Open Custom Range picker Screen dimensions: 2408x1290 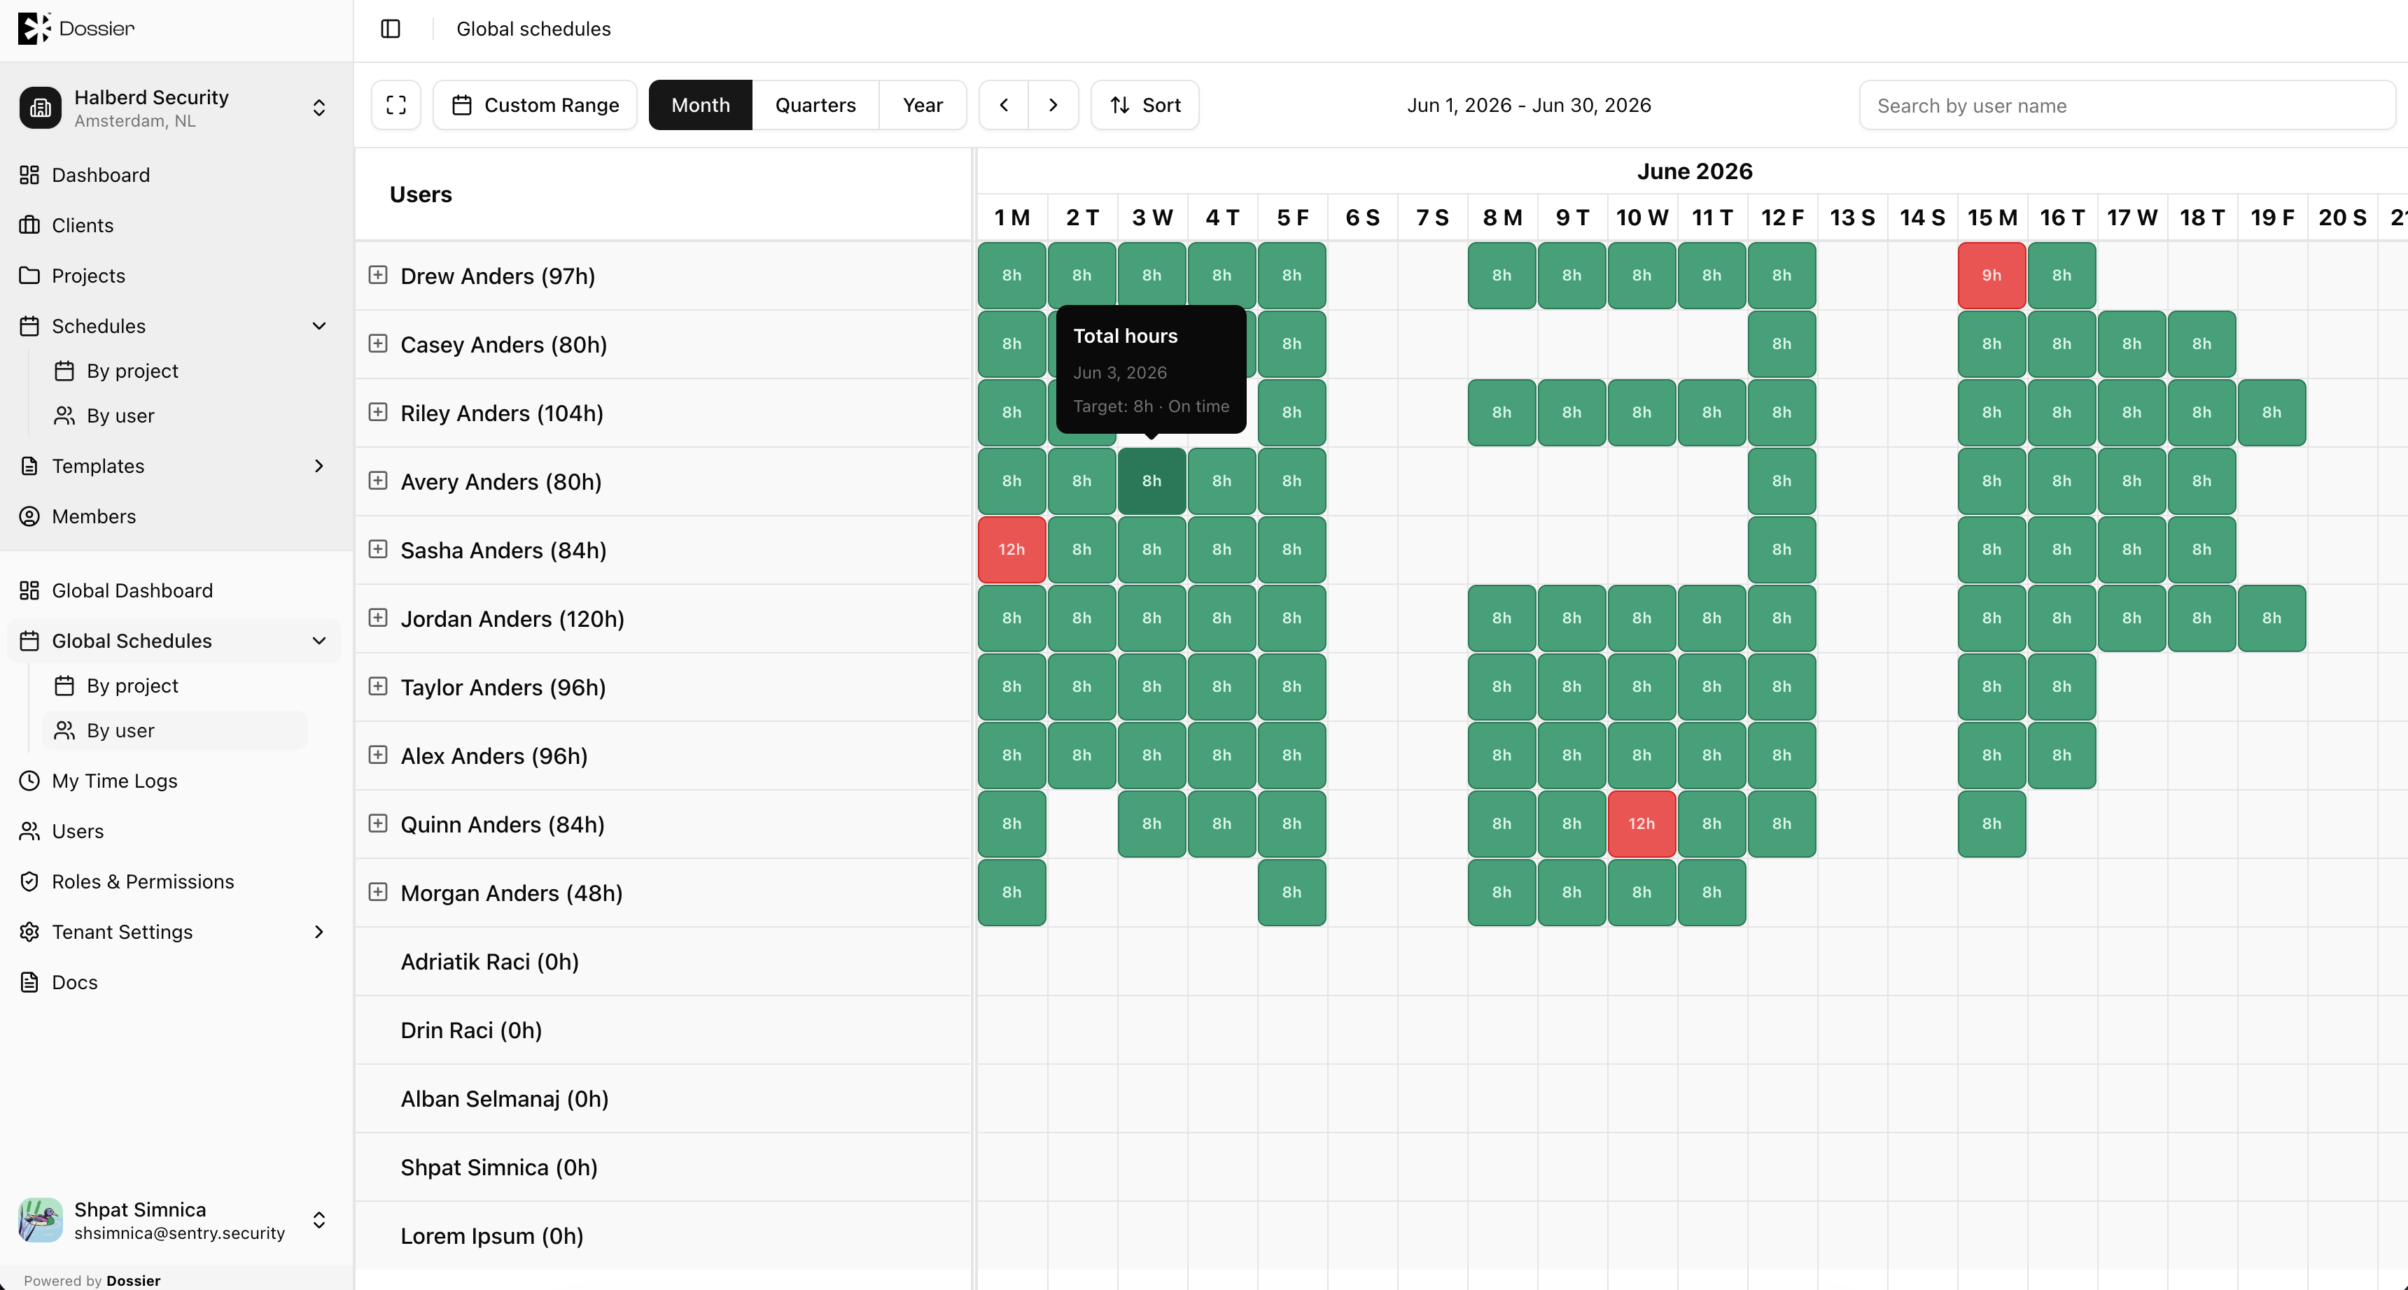(x=535, y=105)
